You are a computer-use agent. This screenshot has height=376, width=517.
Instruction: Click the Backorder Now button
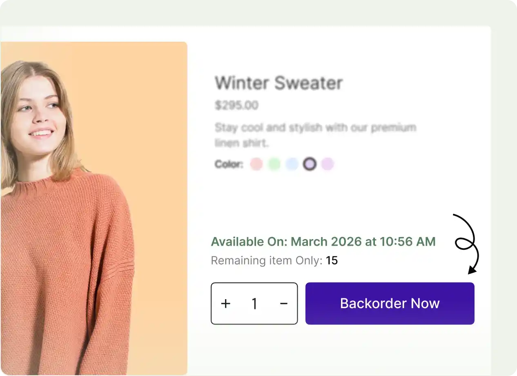(389, 303)
